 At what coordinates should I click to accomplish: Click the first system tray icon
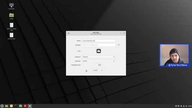point(176,106)
